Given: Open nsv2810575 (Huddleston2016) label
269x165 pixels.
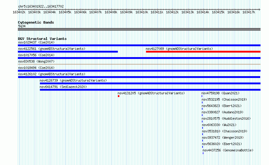Looking at the screenshot, I should [226, 118].
